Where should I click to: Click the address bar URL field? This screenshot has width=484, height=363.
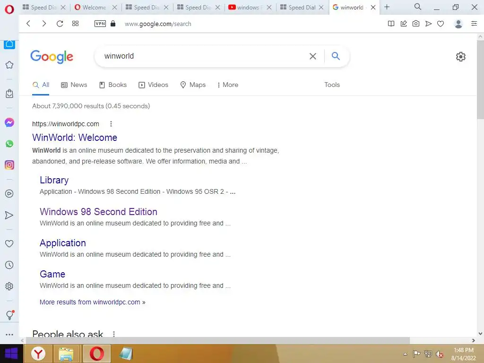click(158, 24)
